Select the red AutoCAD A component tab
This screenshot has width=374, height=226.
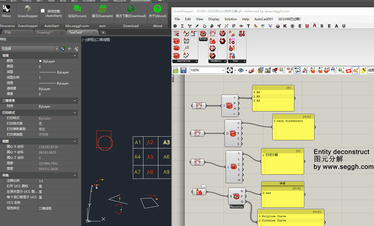click(x=315, y=25)
